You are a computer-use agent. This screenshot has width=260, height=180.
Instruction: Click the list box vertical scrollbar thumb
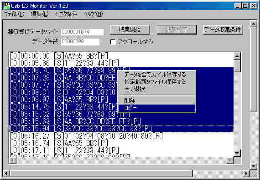pyautogui.click(x=237, y=65)
